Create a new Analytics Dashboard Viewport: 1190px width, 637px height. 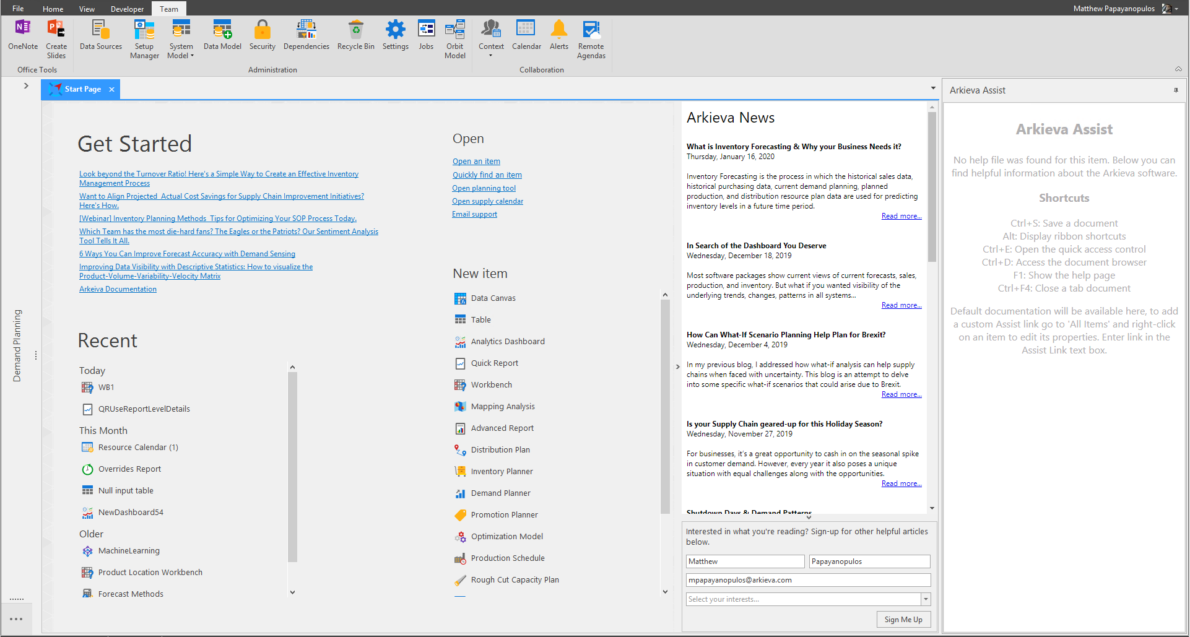(500, 342)
